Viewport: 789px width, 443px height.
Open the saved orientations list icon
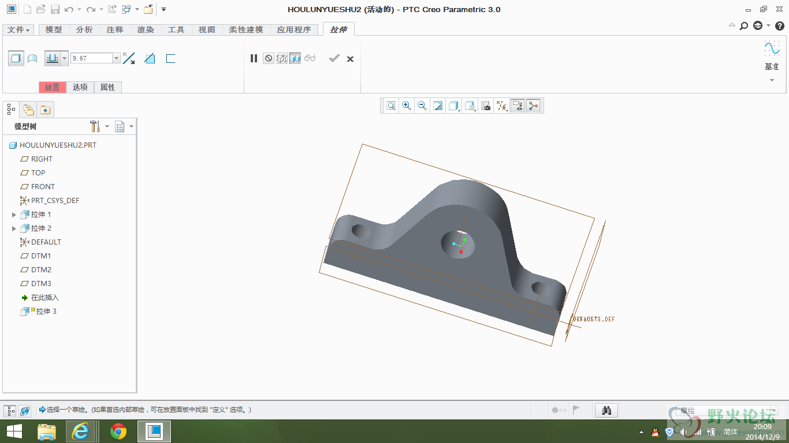click(470, 106)
